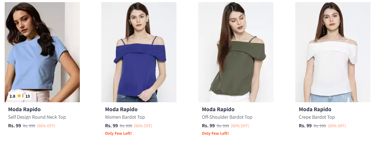Click 'Only Few Left!' under Women Bardot Top
The image size is (374, 143).
[118, 133]
